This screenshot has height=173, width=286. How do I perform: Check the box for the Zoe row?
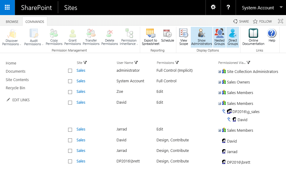point(70,92)
